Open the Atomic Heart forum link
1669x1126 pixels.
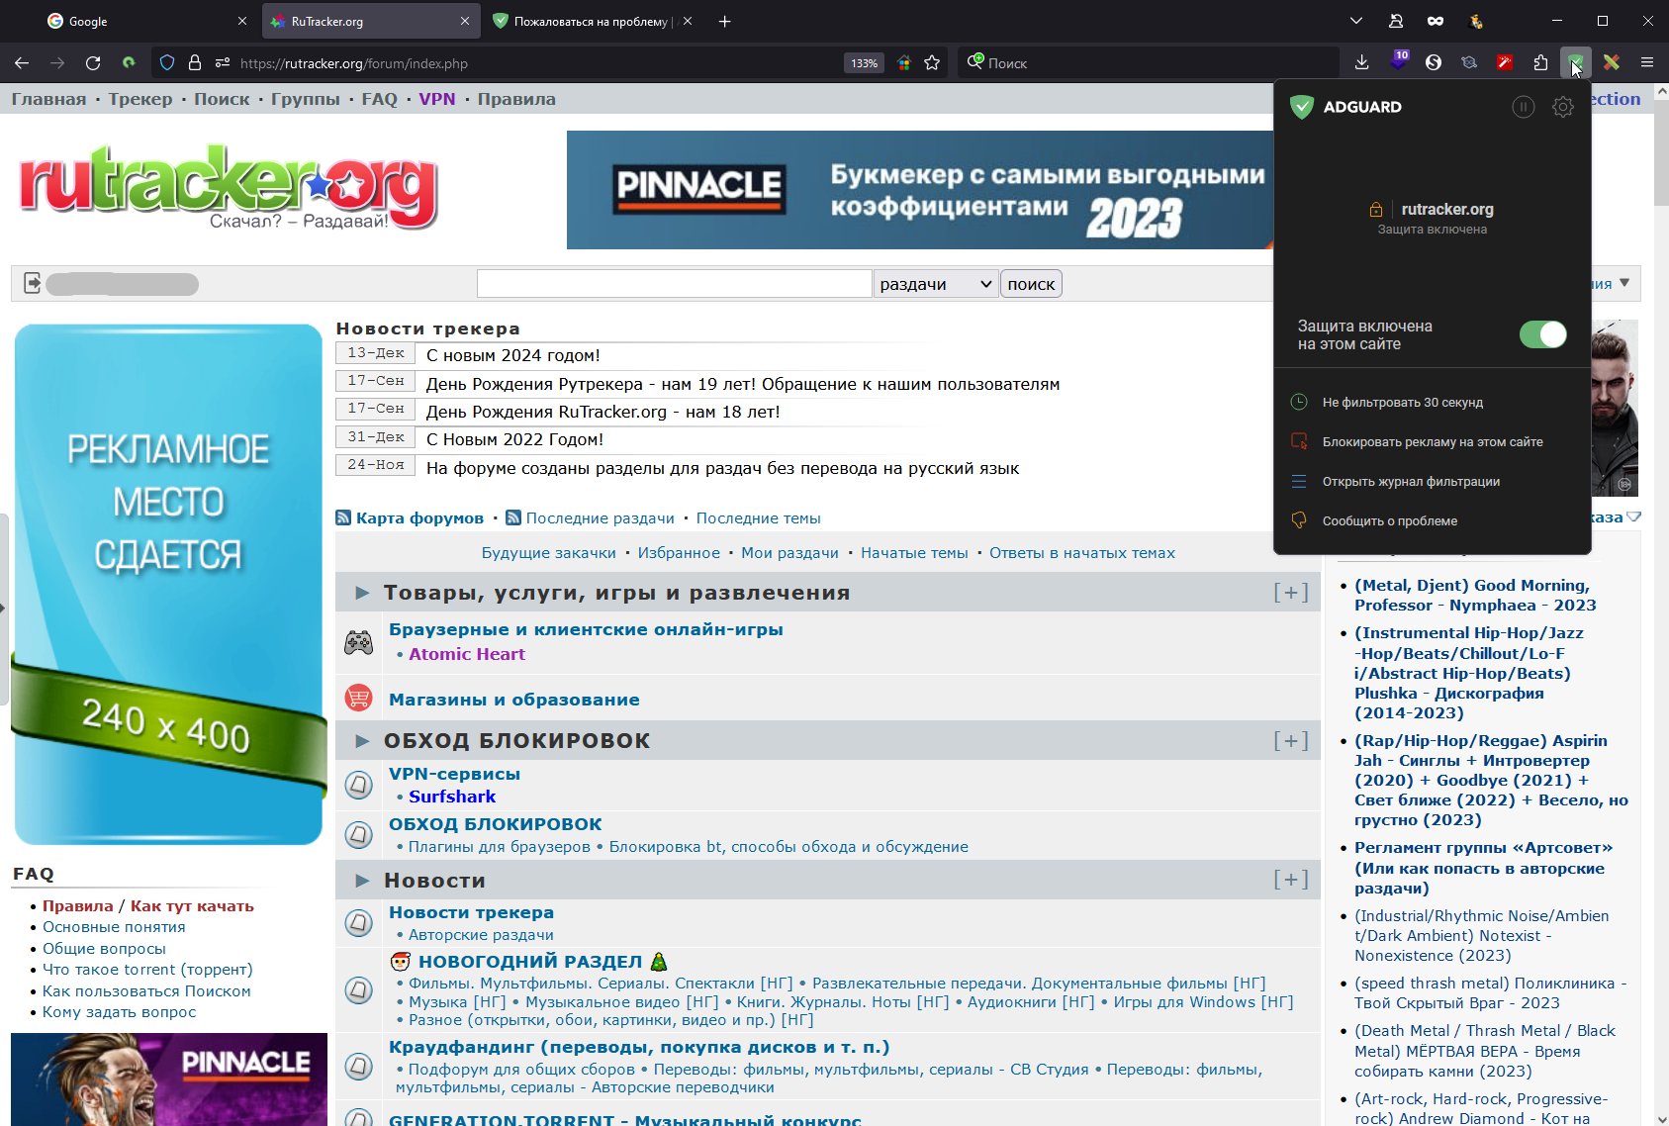467,654
